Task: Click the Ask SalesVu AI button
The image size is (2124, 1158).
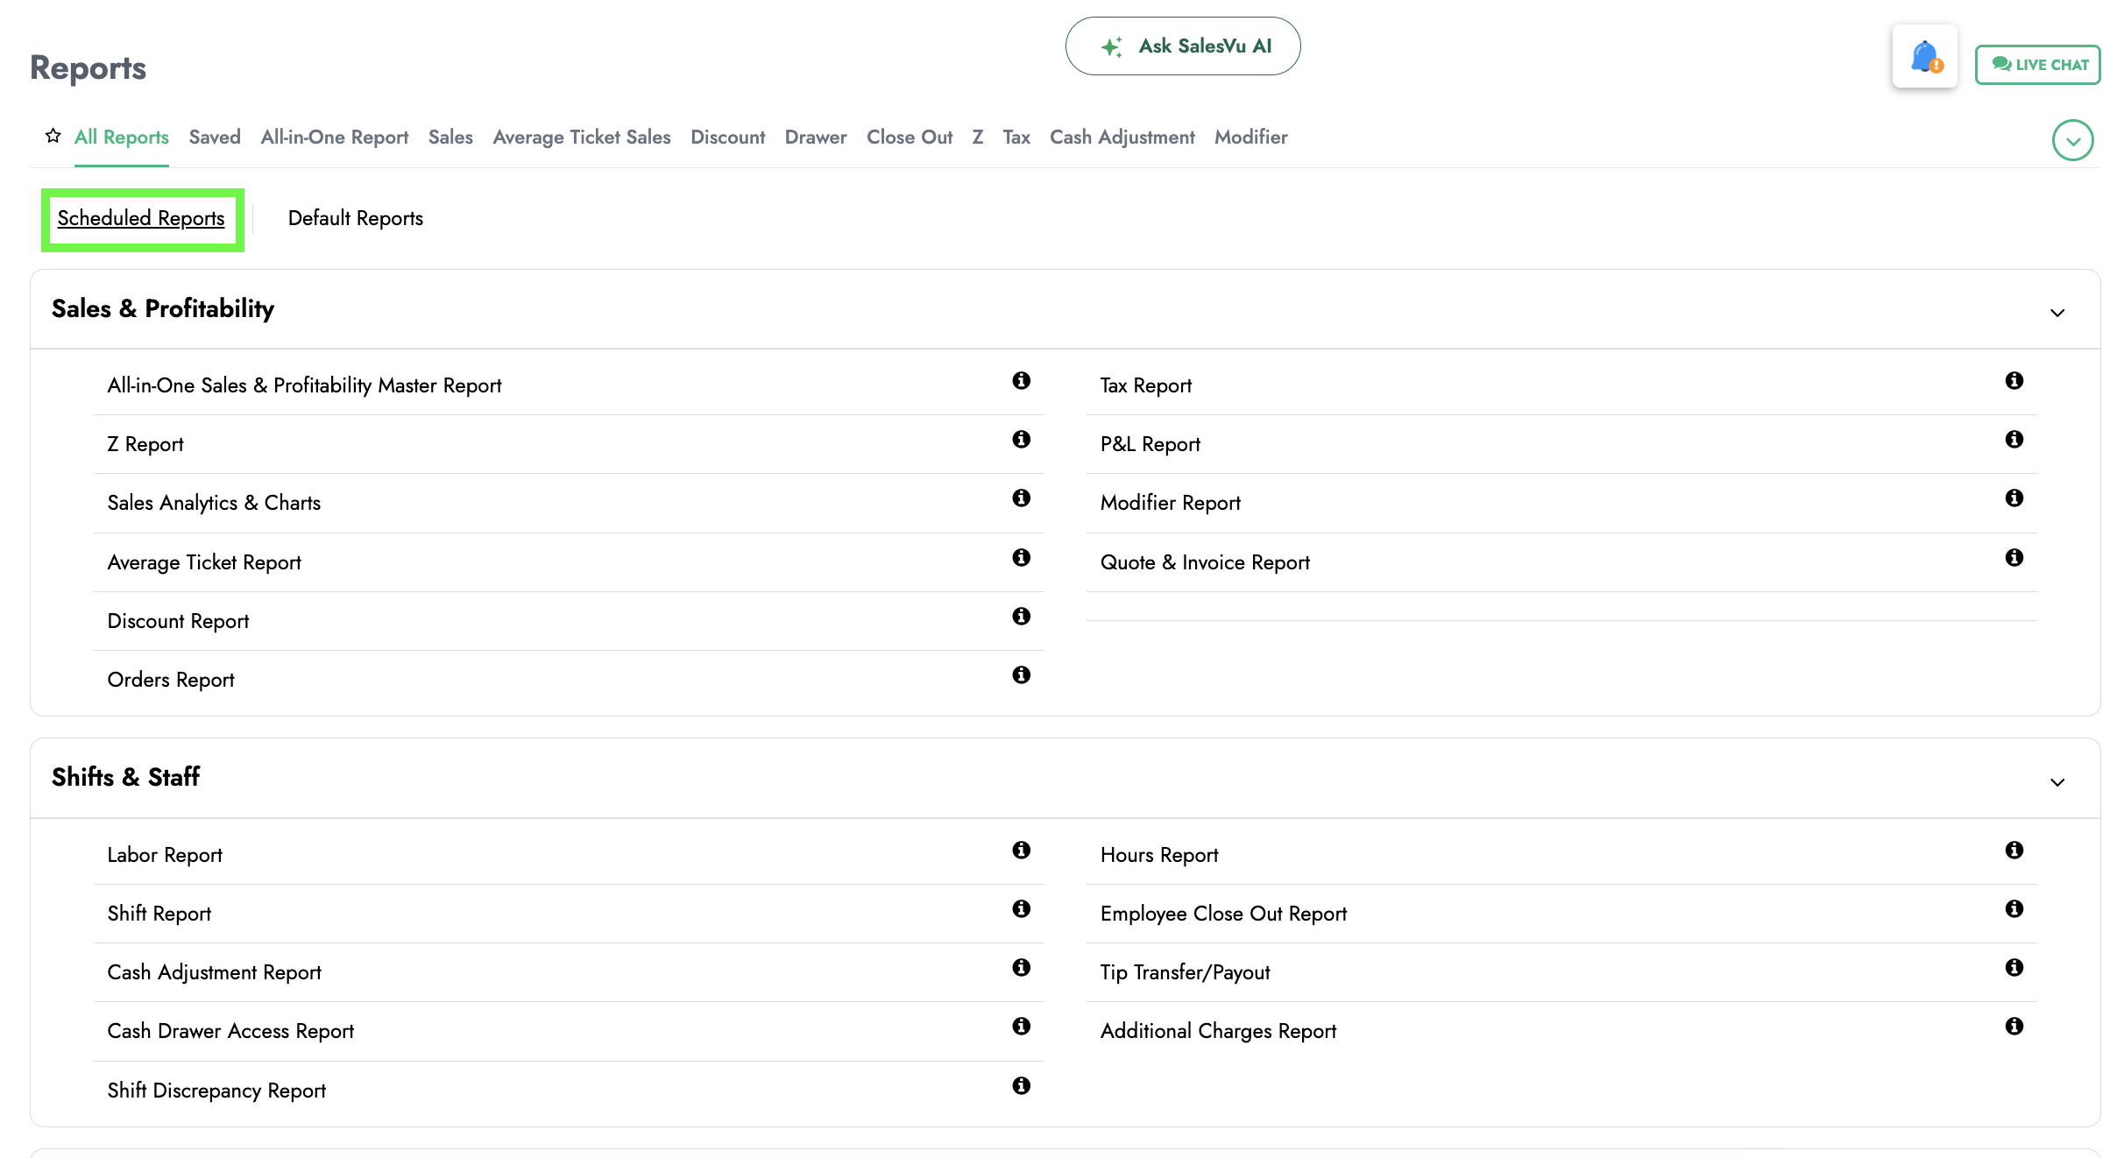Action: pyautogui.click(x=1182, y=46)
